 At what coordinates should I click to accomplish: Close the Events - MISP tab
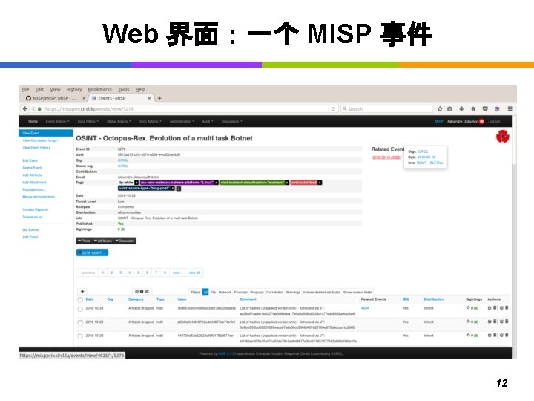149,98
